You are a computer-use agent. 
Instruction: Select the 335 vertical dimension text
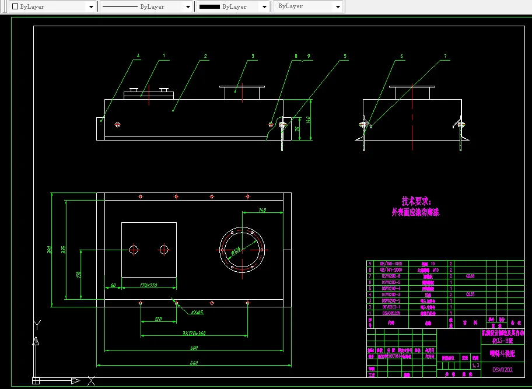[x=63, y=250]
